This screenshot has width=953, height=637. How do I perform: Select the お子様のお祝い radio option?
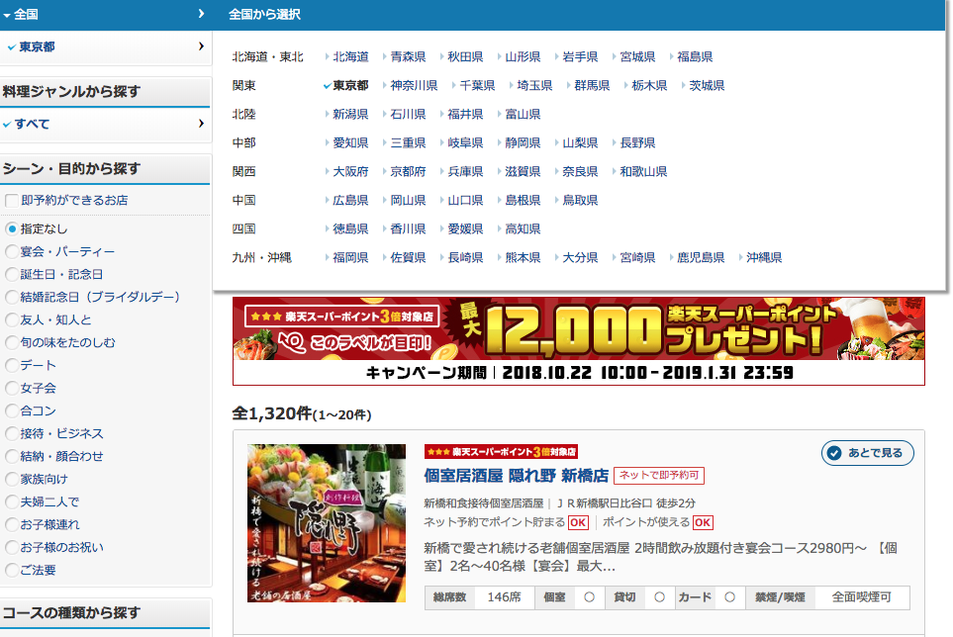pyautogui.click(x=12, y=548)
